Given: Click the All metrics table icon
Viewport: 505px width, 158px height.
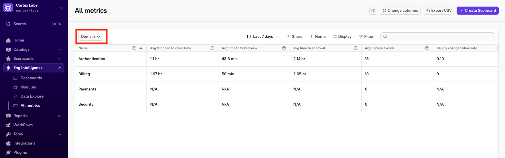Looking at the screenshot, I should 15,106.
